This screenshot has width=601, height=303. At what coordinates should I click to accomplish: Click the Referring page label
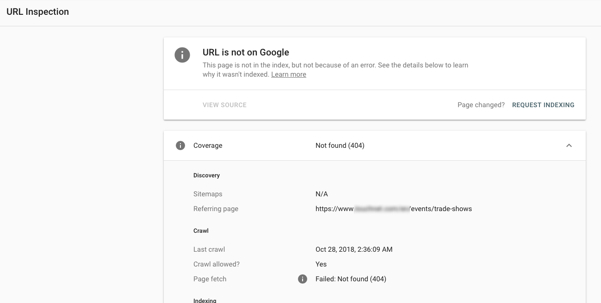tap(216, 209)
